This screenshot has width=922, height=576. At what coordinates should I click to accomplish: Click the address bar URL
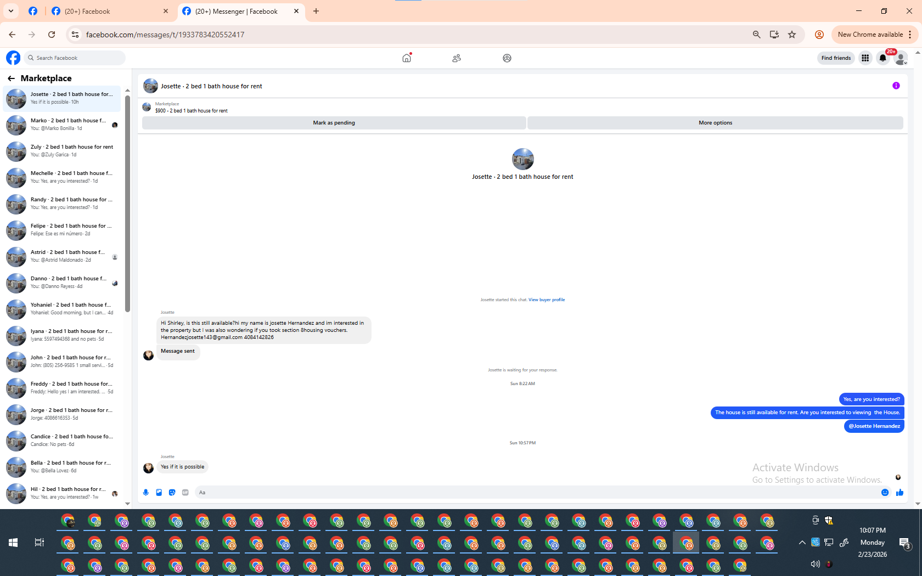pyautogui.click(x=165, y=35)
